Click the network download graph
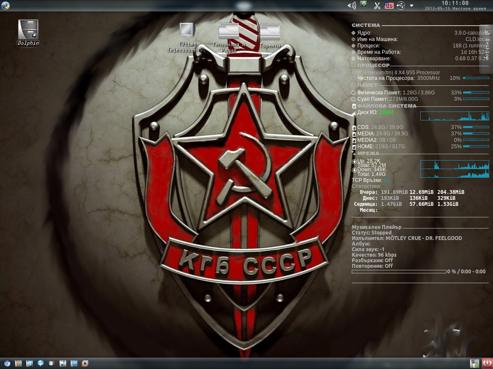 [454, 173]
